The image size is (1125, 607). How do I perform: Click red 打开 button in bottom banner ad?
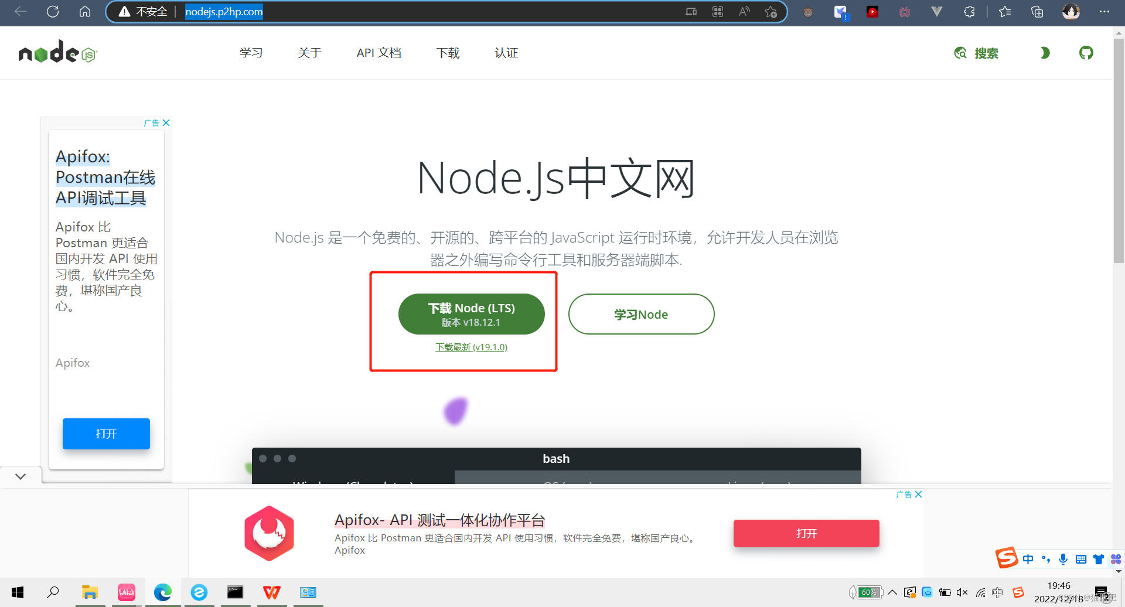[x=806, y=533]
